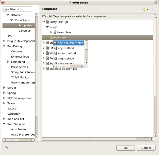Image resolution: width=159 pixels, height=155 pixels.
Task: Select any:method from the popup list
Action: point(66,48)
